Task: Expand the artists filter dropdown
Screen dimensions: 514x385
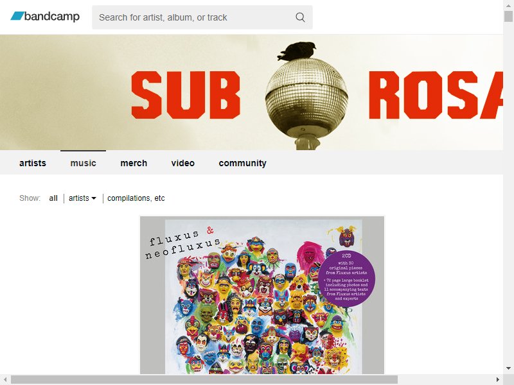Action: tap(82, 198)
